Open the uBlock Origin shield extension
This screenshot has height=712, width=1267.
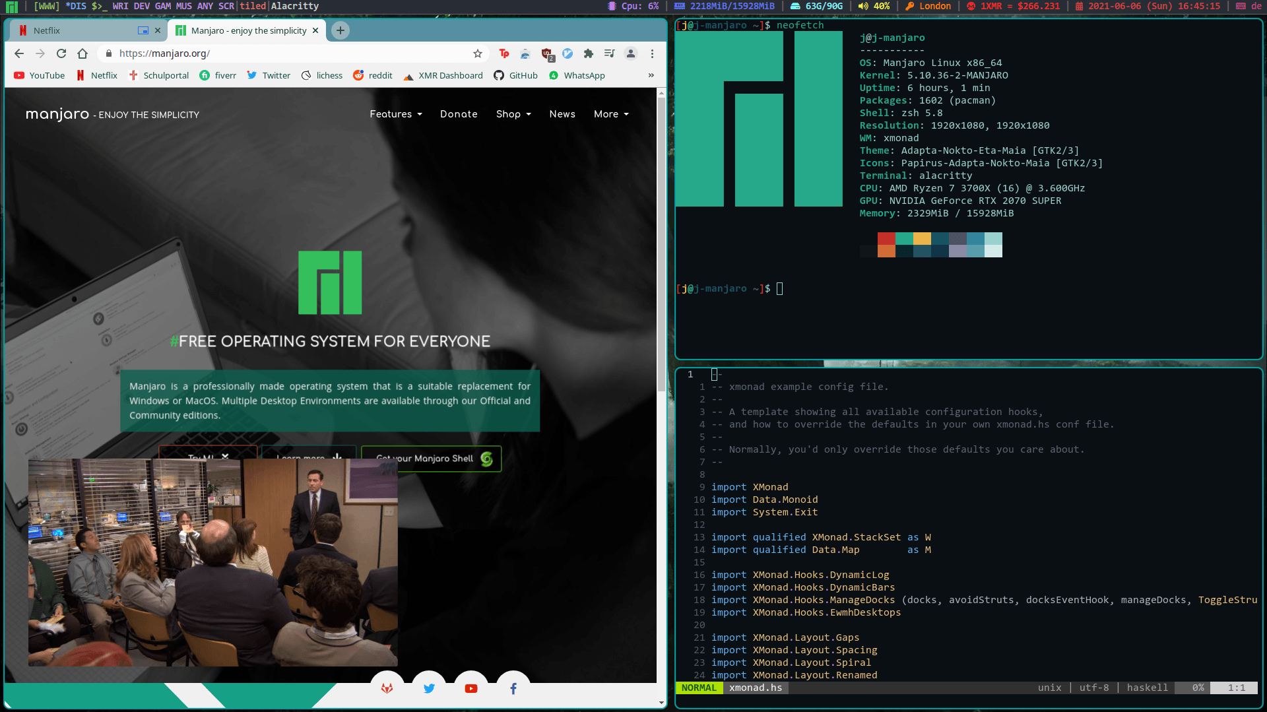[546, 53]
